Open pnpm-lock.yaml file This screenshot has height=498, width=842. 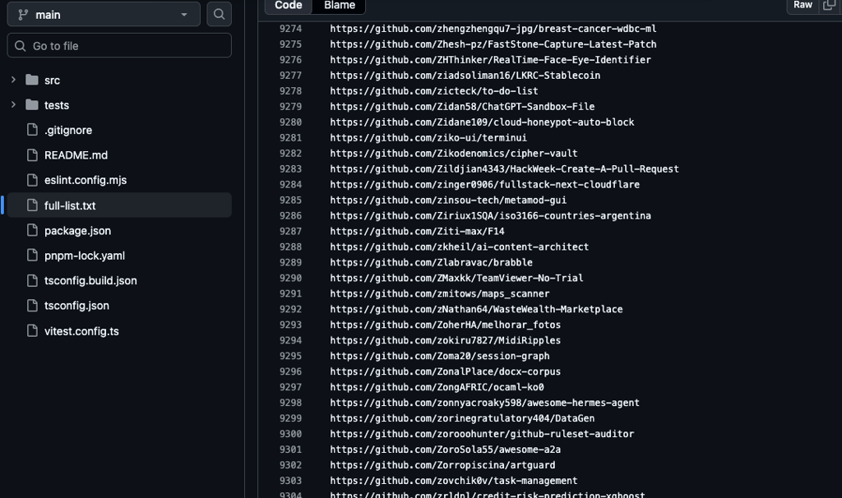coord(85,256)
